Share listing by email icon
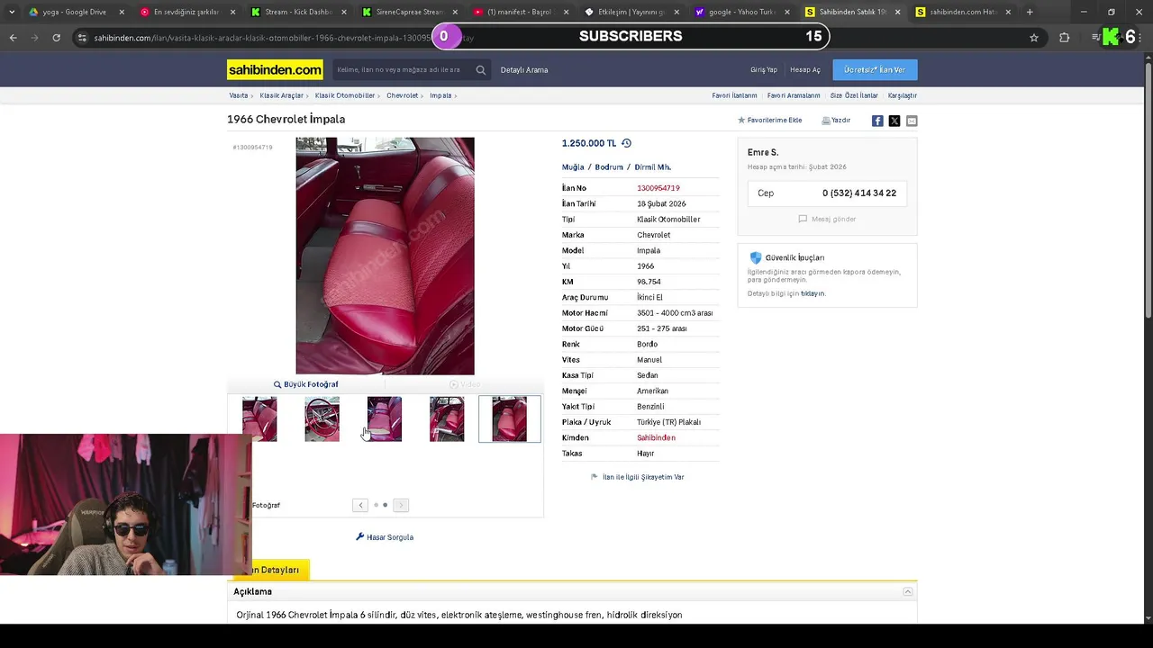The image size is (1153, 648). [x=912, y=121]
